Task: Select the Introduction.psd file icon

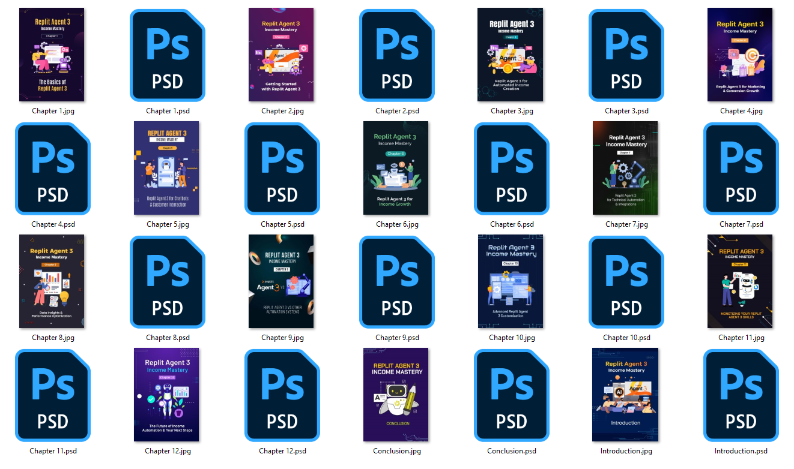Action: point(741,395)
